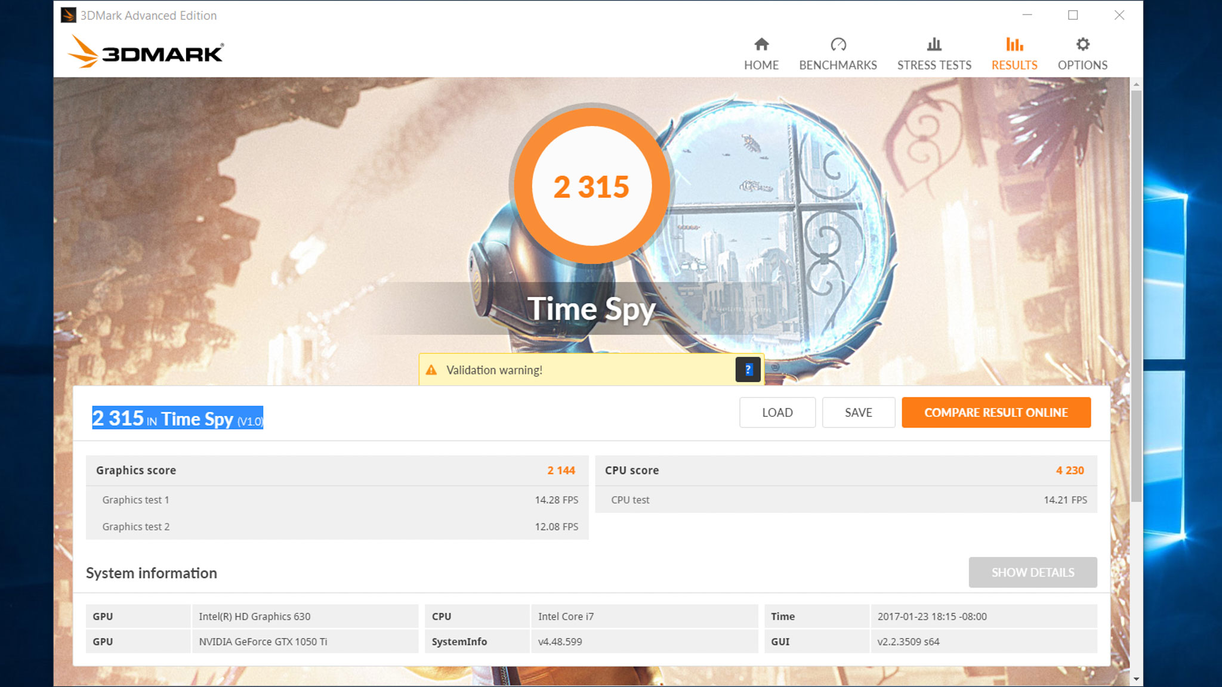Click the Graphics test 2 row
1222x687 pixels.
[337, 527]
